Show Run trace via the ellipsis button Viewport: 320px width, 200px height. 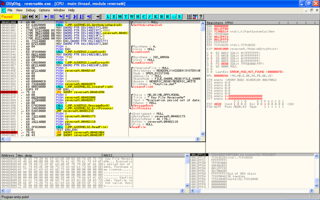pos(174,17)
